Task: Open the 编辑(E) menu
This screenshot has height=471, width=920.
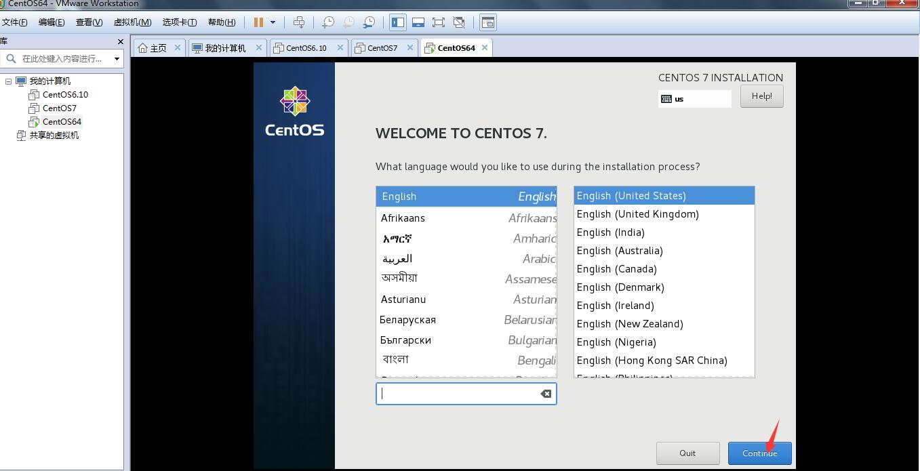Action: coord(52,22)
